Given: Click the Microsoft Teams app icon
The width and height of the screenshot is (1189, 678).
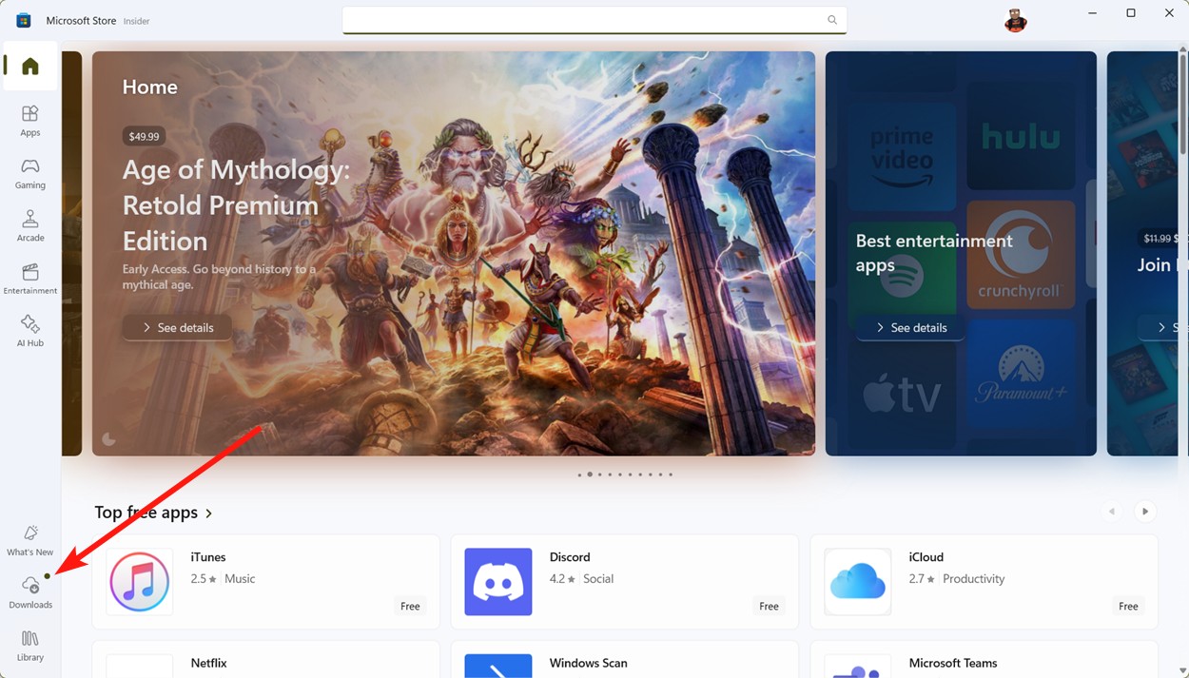Looking at the screenshot, I should pyautogui.click(x=858, y=666).
